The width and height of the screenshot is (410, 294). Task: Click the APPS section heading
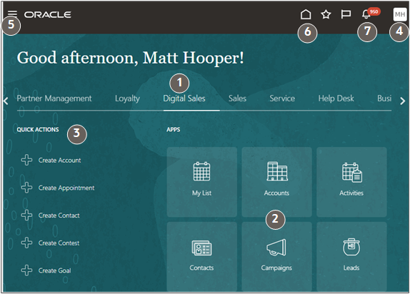174,130
